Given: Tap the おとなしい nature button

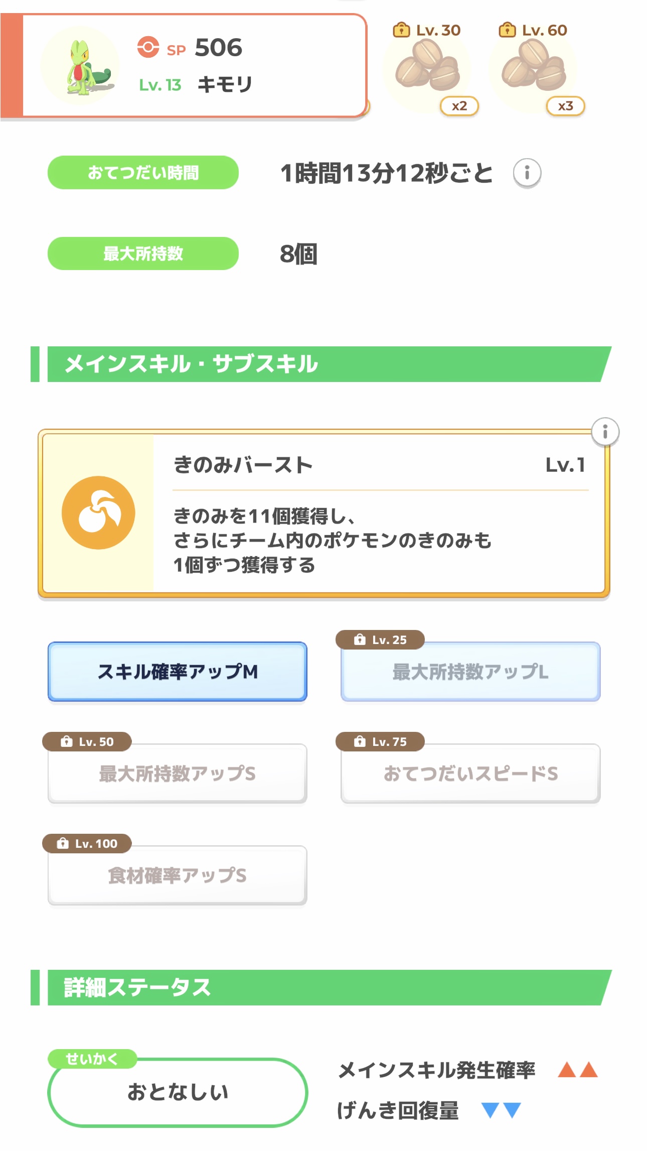Looking at the screenshot, I should 178,1093.
